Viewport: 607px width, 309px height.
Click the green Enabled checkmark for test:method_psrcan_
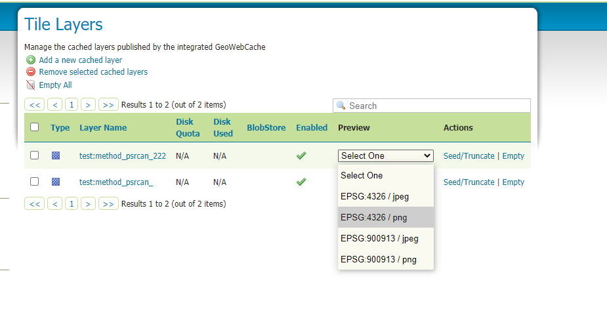pos(301,182)
